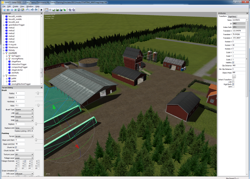
Task: Open the View menu
Action: [x=22, y=6]
